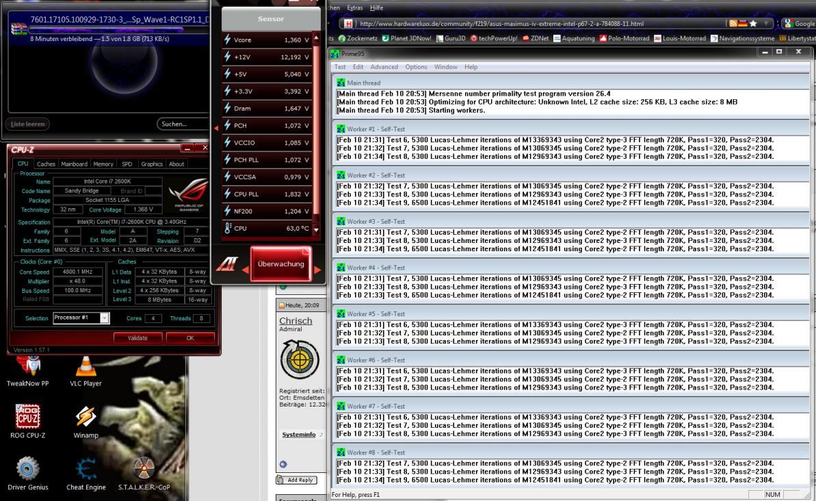Click the RSS feed icon in address bar
816x501 pixels.
tap(733, 23)
